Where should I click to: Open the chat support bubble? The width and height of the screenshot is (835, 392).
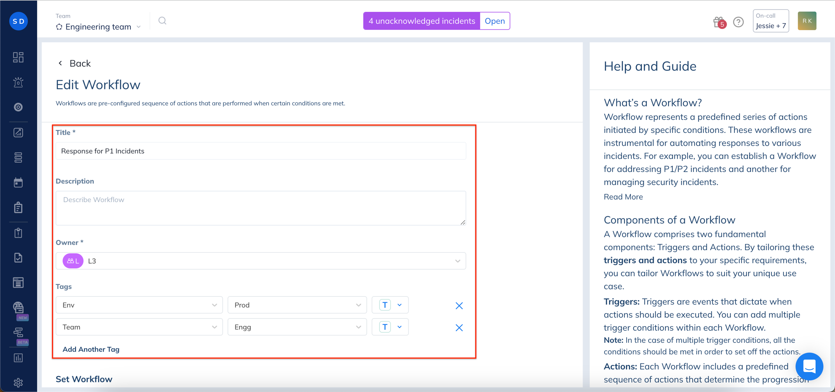point(809,366)
